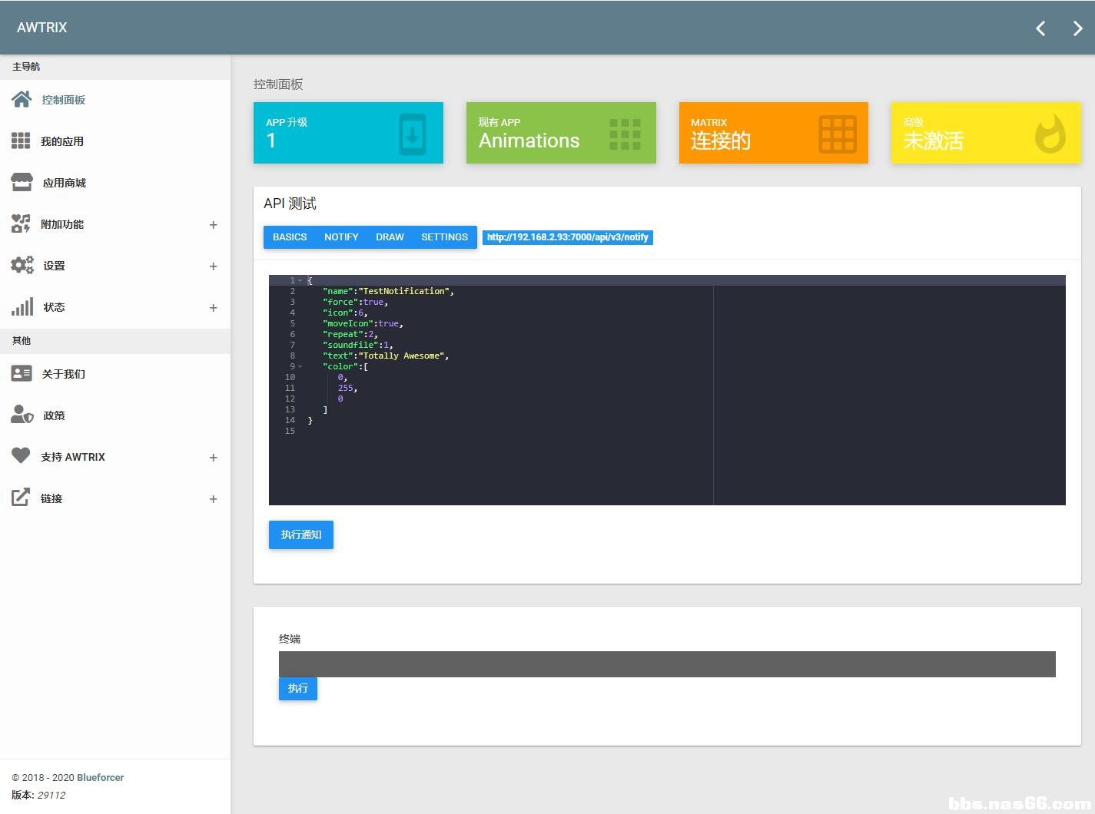Expand the 附加功能 submenu
This screenshot has height=814, width=1095.
pyautogui.click(x=213, y=225)
